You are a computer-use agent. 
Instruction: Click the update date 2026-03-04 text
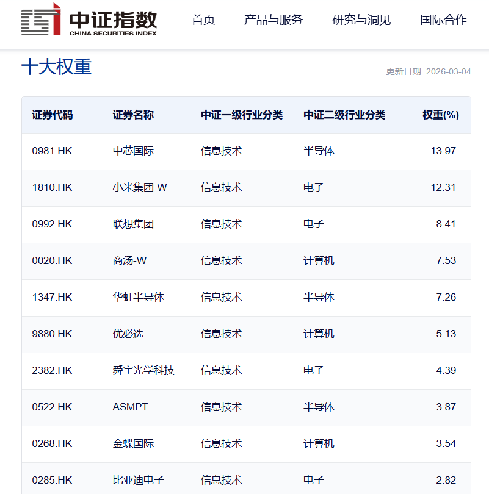click(x=429, y=71)
